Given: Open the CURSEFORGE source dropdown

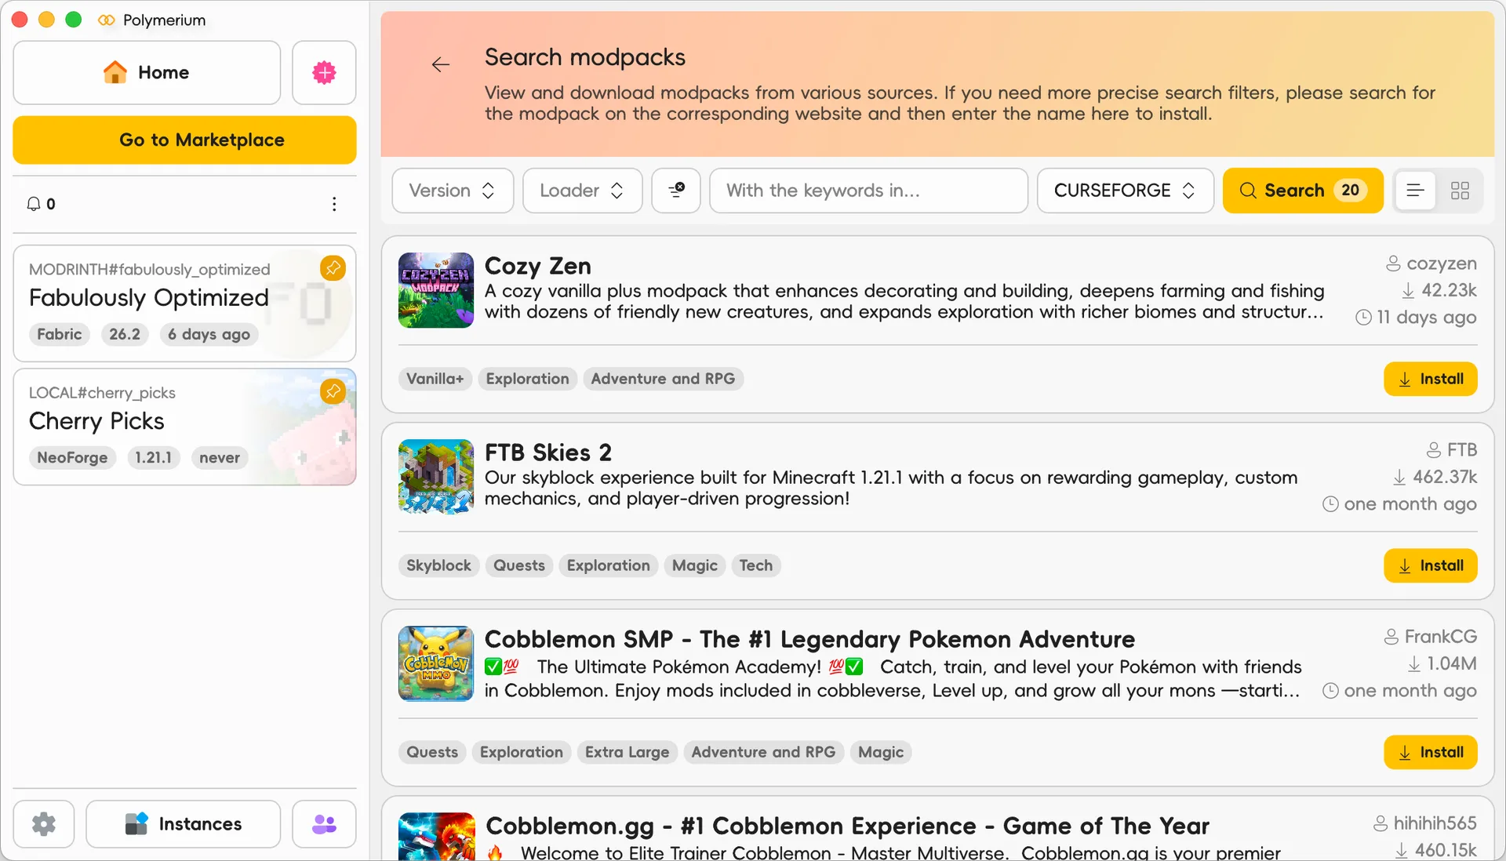Looking at the screenshot, I should [x=1125, y=191].
